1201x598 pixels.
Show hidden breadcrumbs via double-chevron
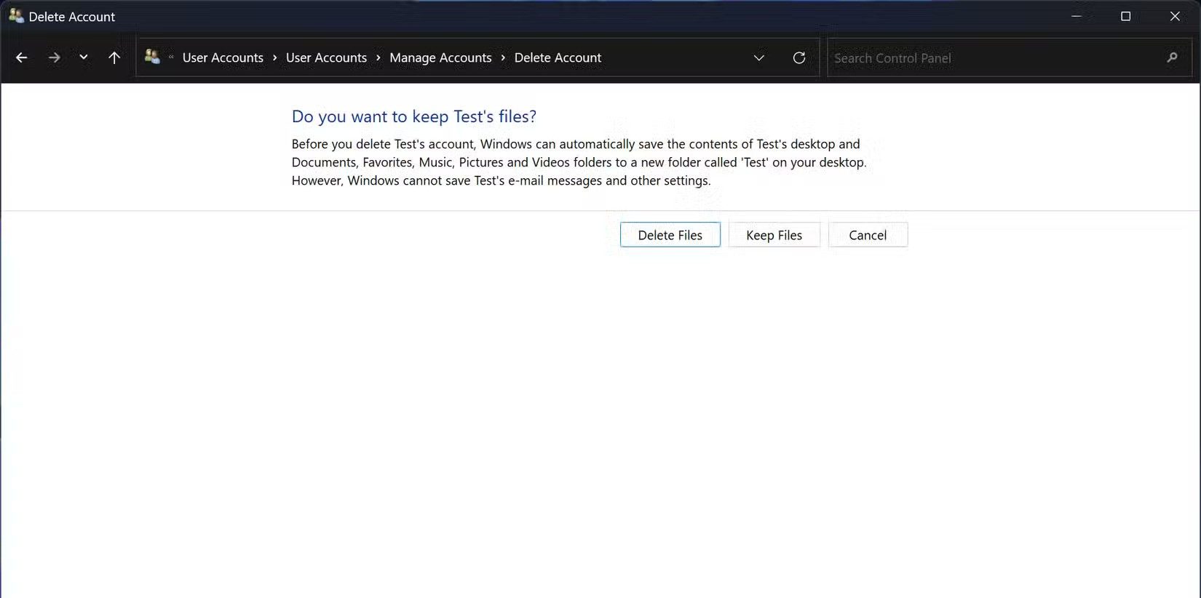click(171, 57)
